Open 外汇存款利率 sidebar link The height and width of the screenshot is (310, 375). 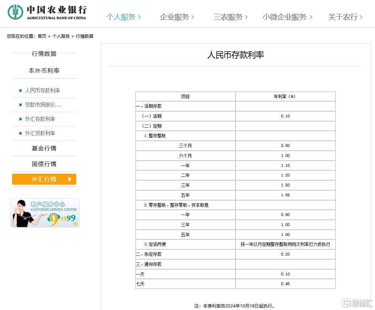click(x=40, y=119)
